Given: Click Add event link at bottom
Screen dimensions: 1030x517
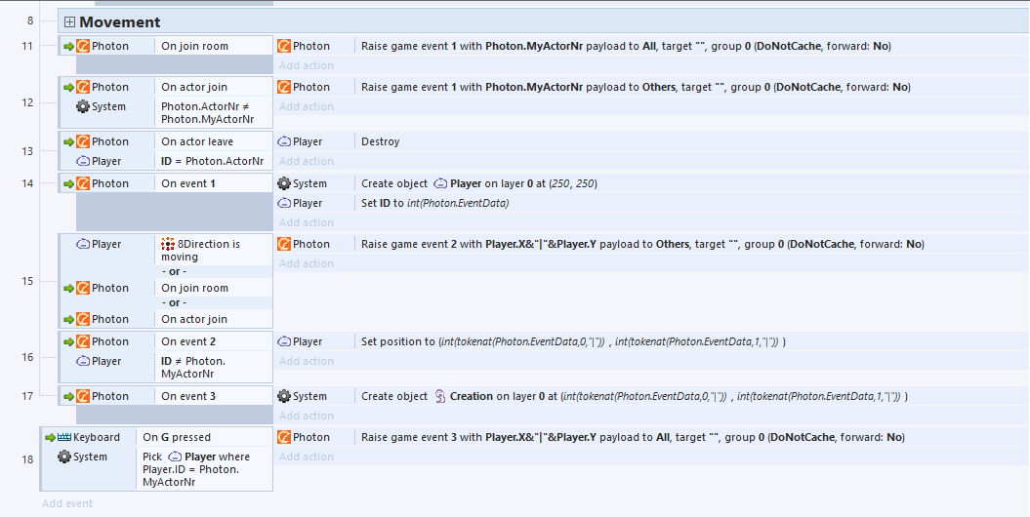Looking at the screenshot, I should [67, 504].
